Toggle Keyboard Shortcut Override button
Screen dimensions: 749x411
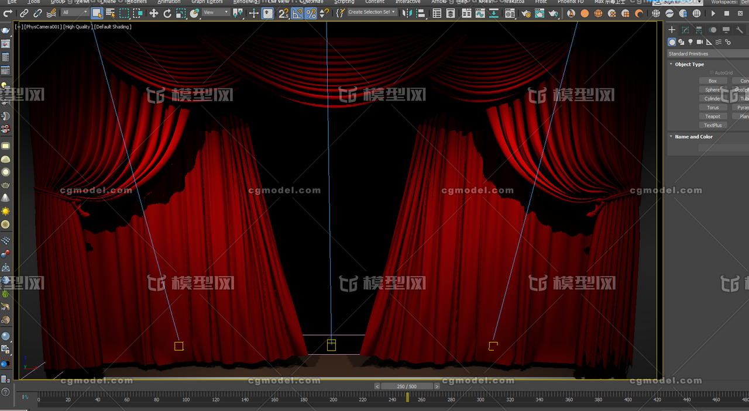pyautogui.click(x=267, y=13)
